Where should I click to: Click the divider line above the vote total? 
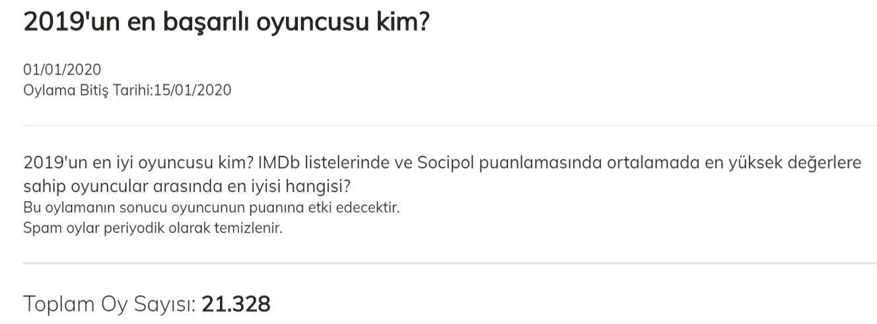[449, 263]
